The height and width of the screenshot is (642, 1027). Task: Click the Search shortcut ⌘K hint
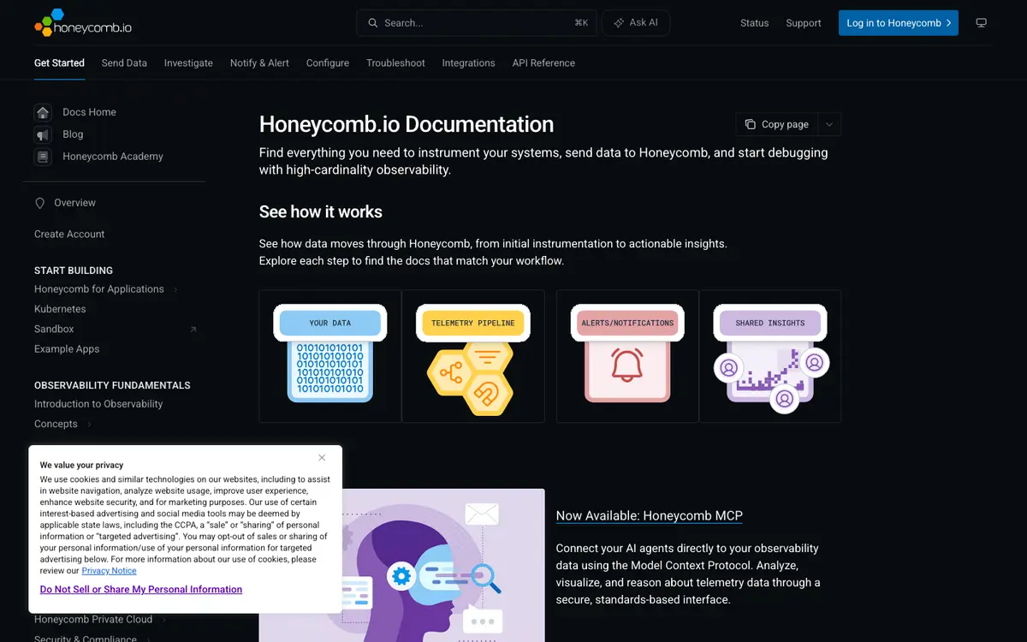(x=581, y=23)
